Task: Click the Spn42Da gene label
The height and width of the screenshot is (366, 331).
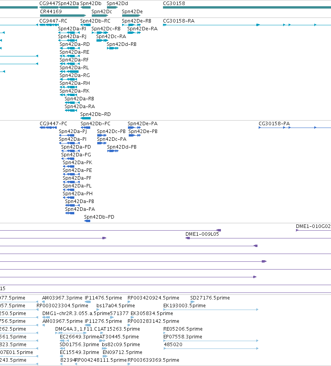Action: (x=68, y=4)
